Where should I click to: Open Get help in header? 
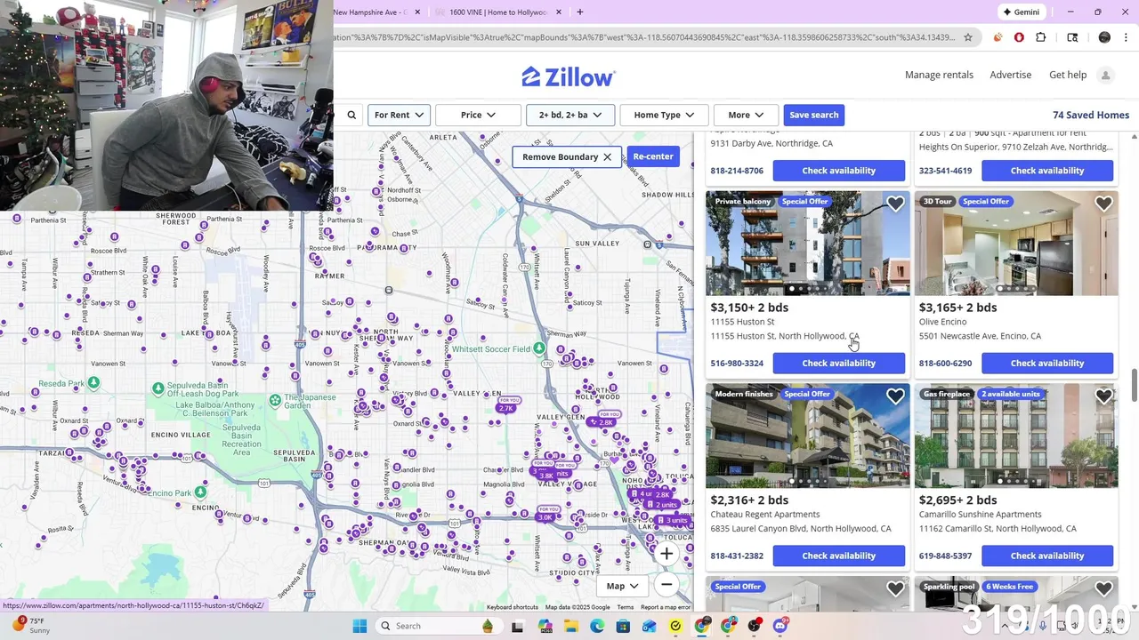pyautogui.click(x=1068, y=75)
